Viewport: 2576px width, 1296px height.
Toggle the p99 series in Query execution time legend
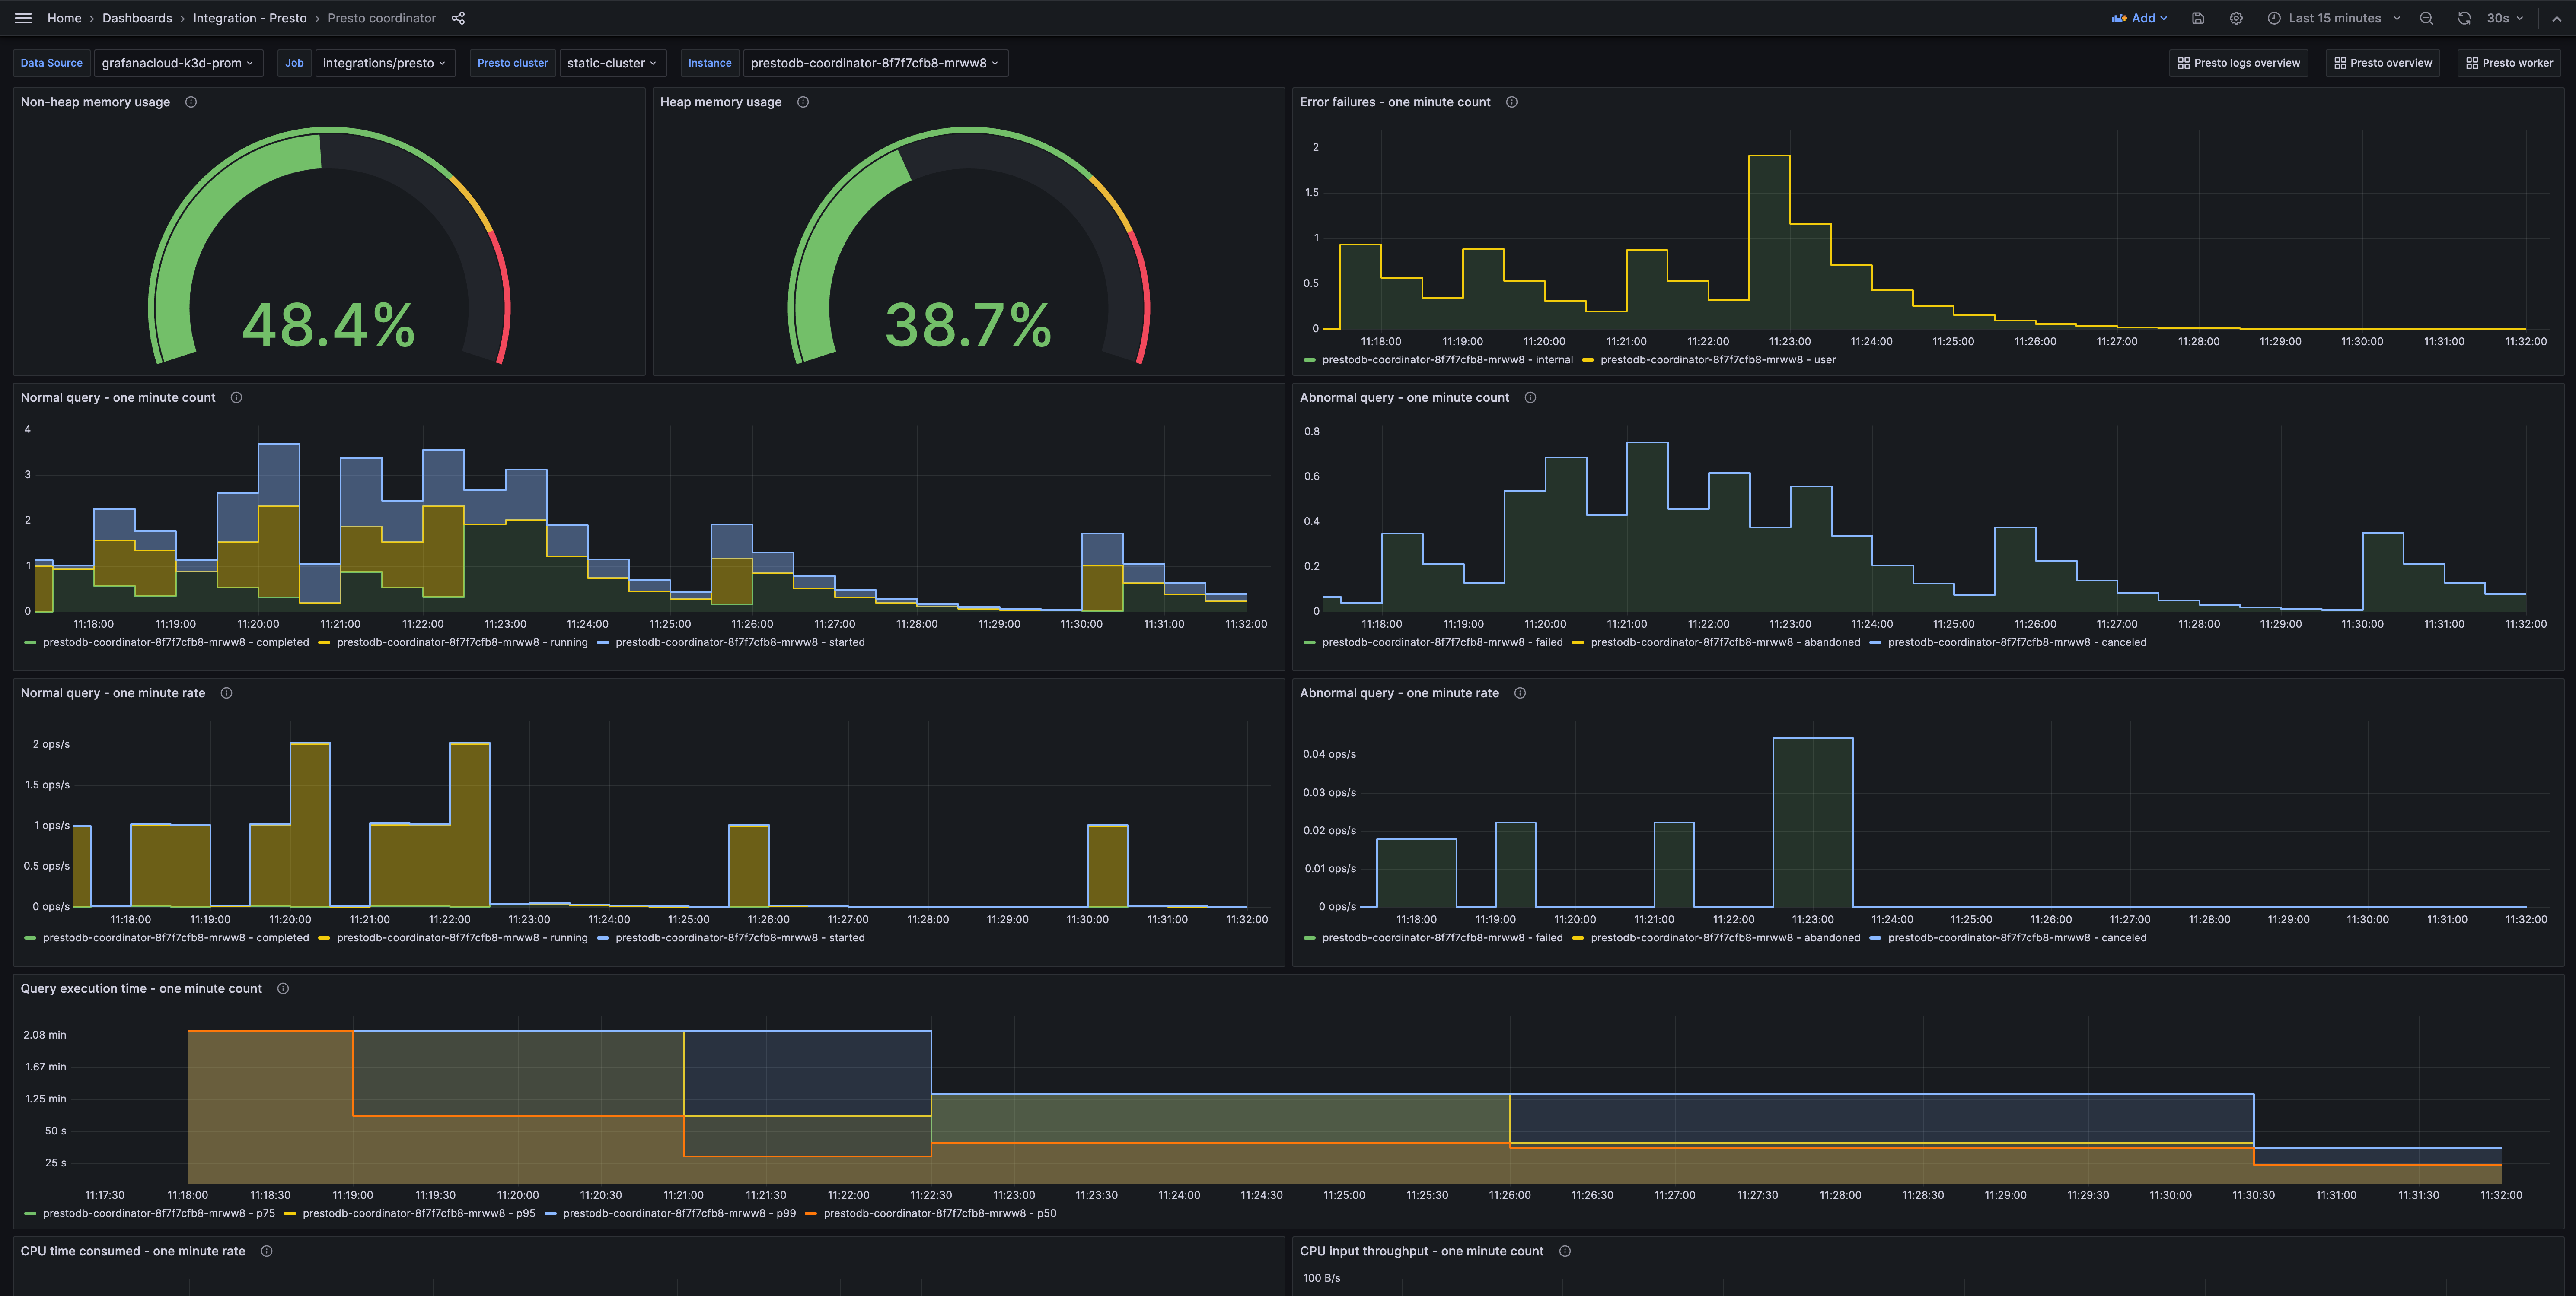pyautogui.click(x=679, y=1213)
